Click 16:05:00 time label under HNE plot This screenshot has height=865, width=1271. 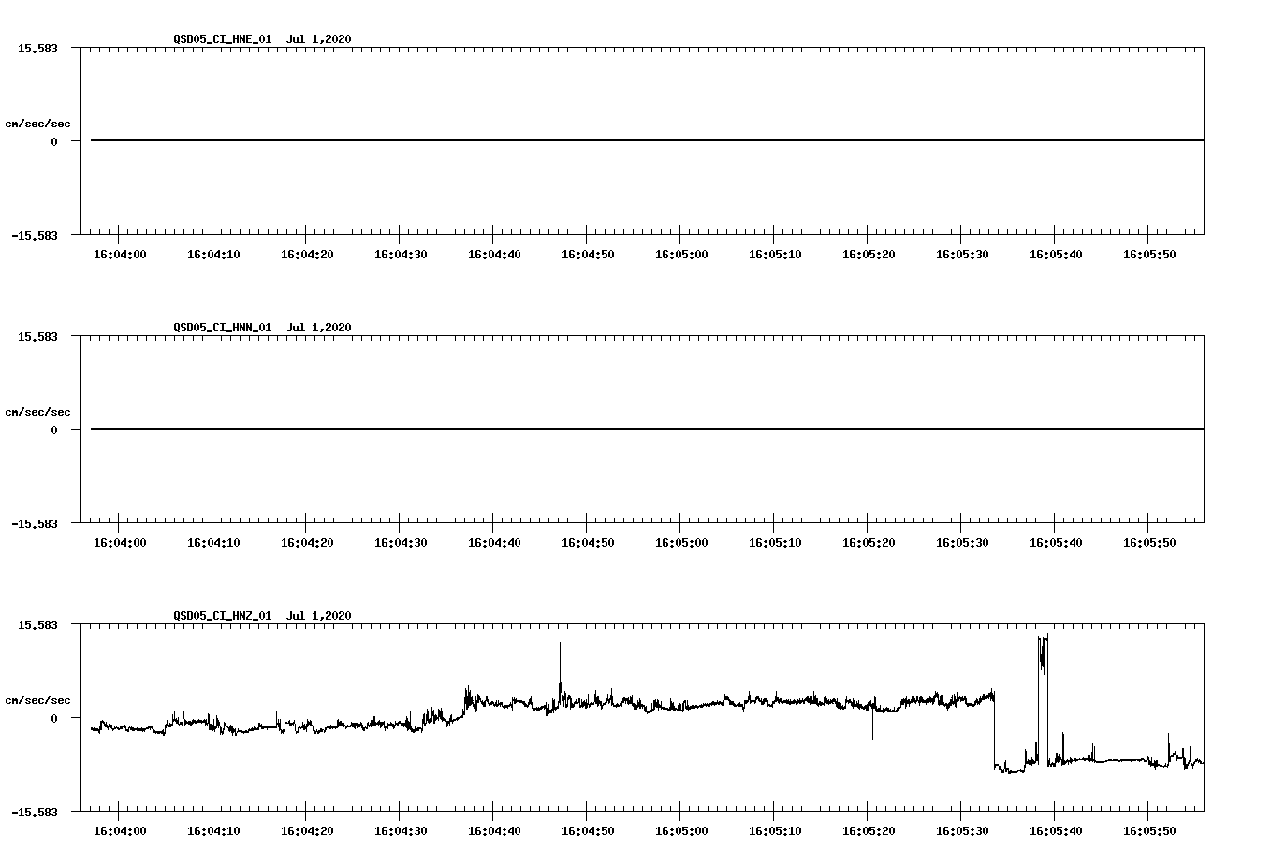681,255
